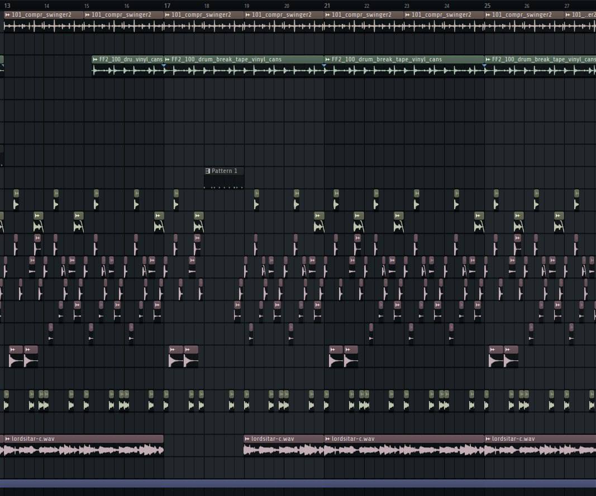Jump to bar 16 on the timeline ruler
The height and width of the screenshot is (496, 596).
click(127, 6)
